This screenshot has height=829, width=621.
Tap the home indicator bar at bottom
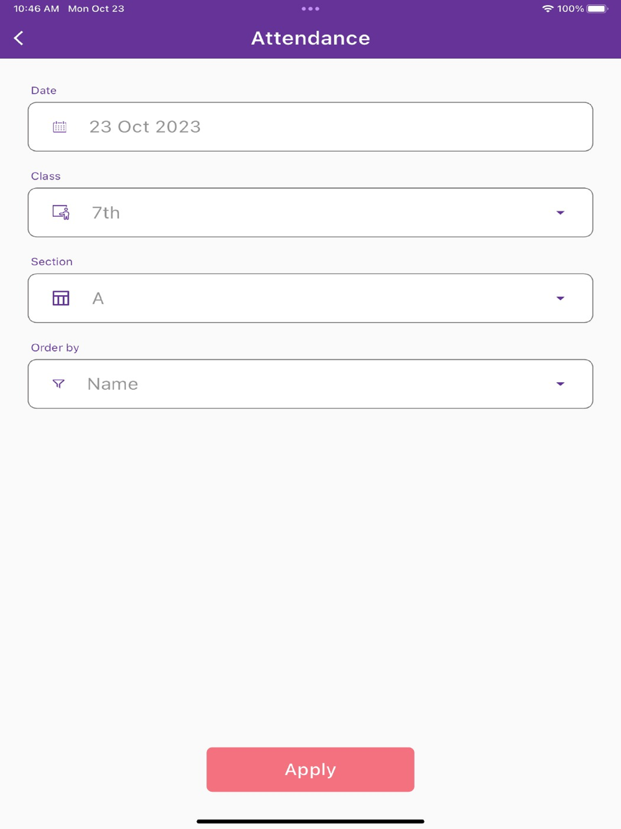click(310, 821)
